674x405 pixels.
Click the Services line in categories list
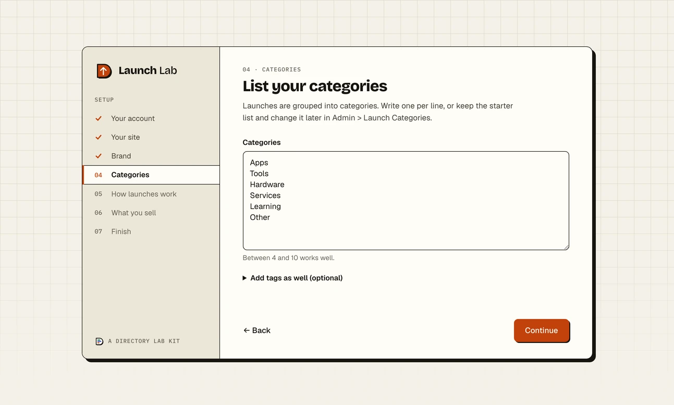coord(265,195)
